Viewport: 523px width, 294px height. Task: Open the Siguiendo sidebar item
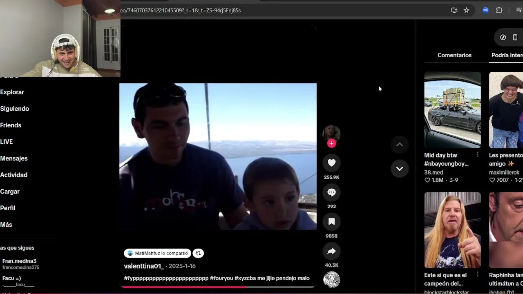(15, 109)
